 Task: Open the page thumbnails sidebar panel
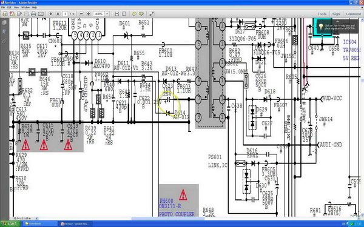click(x=4, y=23)
